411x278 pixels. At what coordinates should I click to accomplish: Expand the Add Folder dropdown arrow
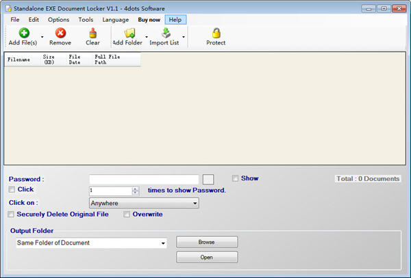(147, 37)
